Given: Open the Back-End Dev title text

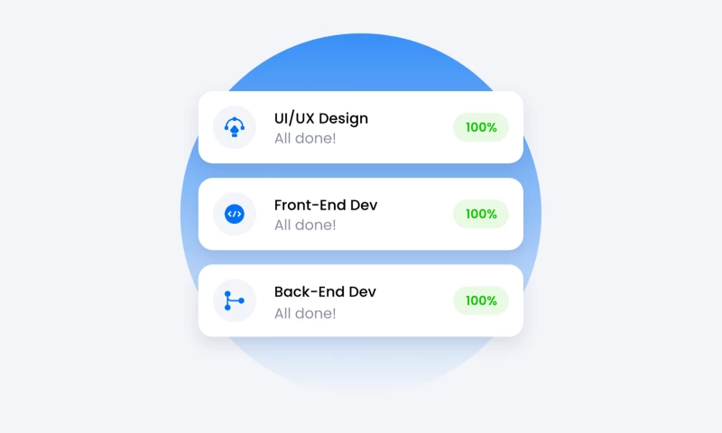Looking at the screenshot, I should coord(325,291).
